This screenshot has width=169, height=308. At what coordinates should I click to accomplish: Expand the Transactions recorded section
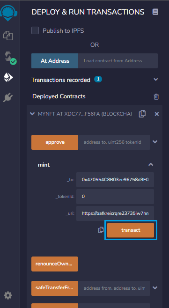[x=156, y=80]
